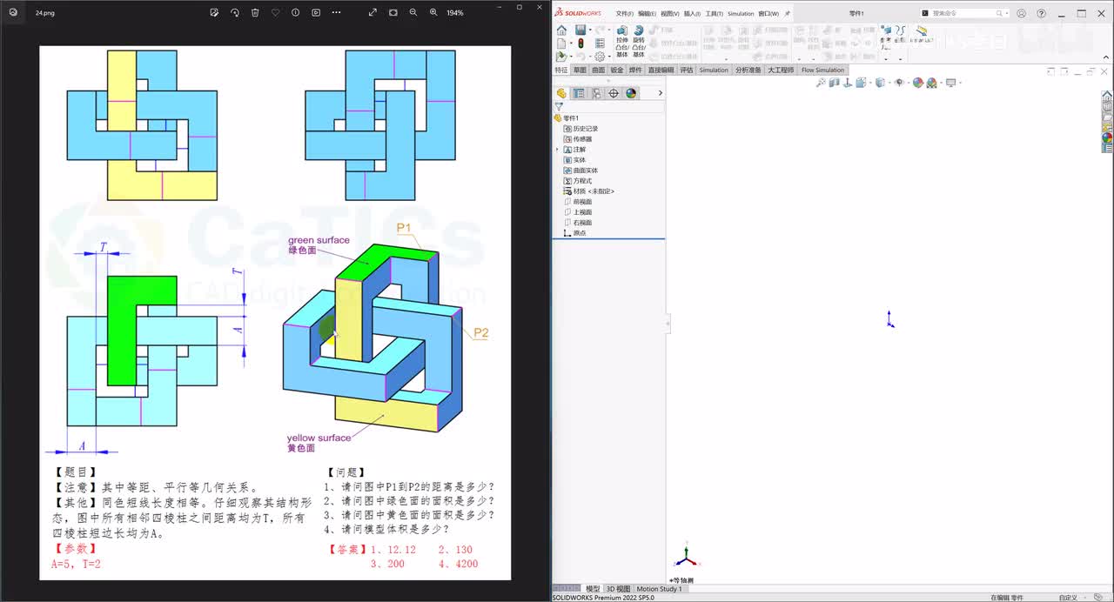Click the SolidWorks Save icon
This screenshot has height=602, width=1114.
(580, 30)
